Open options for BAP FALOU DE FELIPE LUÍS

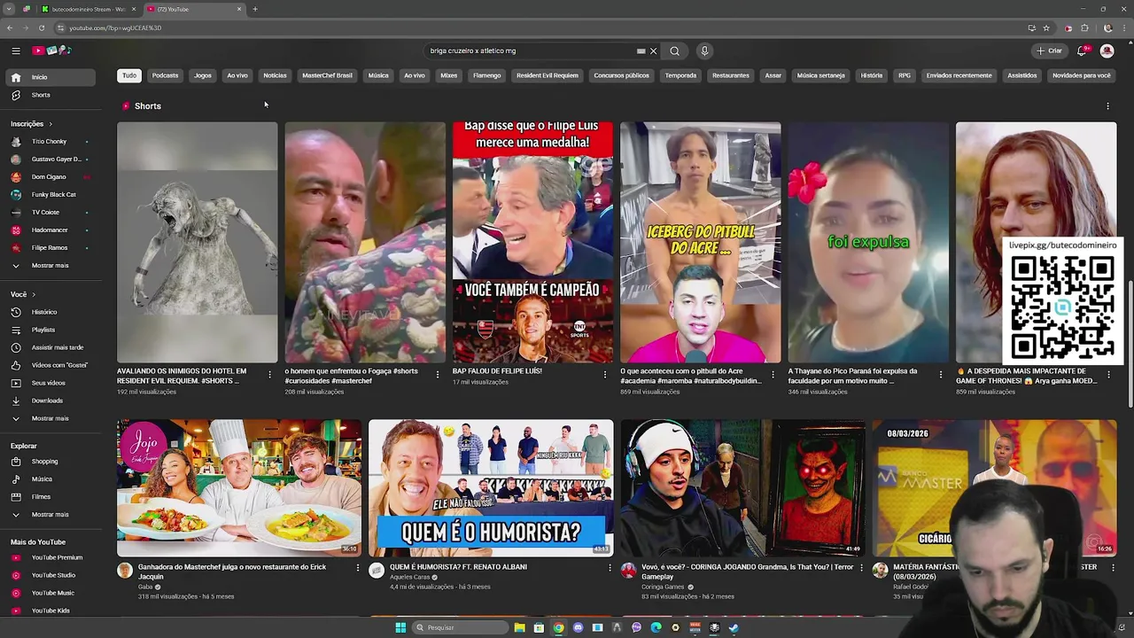point(605,375)
